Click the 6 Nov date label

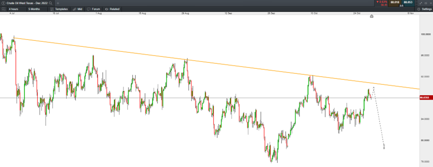(411, 13)
